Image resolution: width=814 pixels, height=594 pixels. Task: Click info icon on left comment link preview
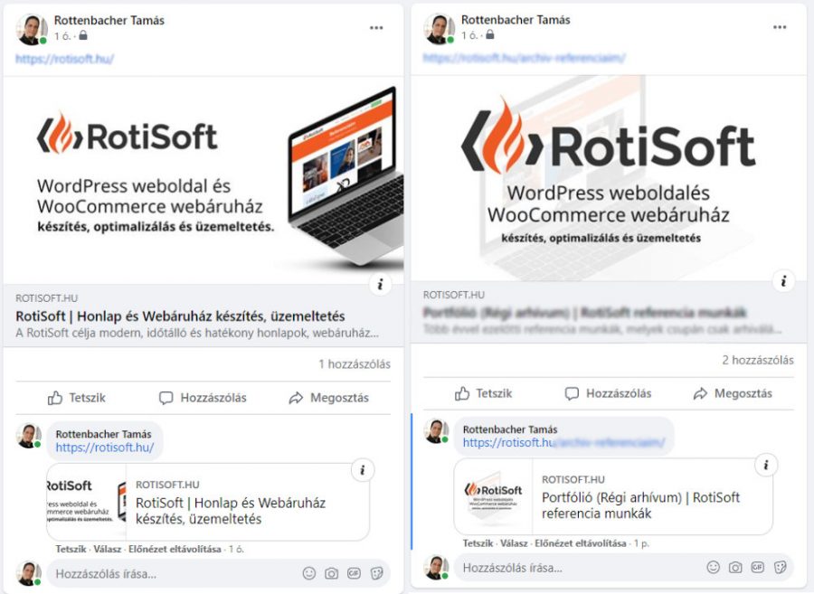pyautogui.click(x=363, y=470)
